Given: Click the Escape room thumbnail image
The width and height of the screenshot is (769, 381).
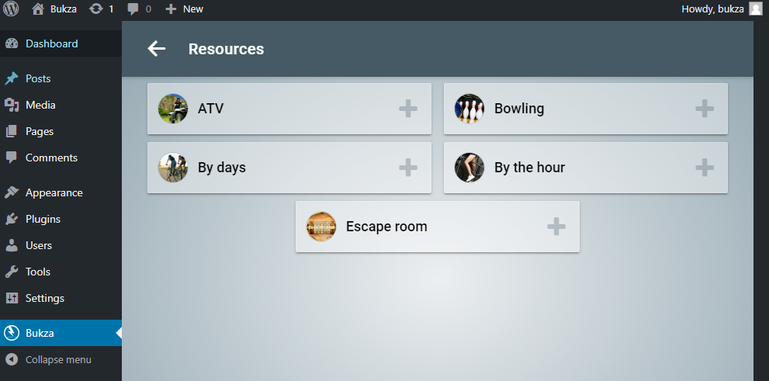Looking at the screenshot, I should (321, 227).
